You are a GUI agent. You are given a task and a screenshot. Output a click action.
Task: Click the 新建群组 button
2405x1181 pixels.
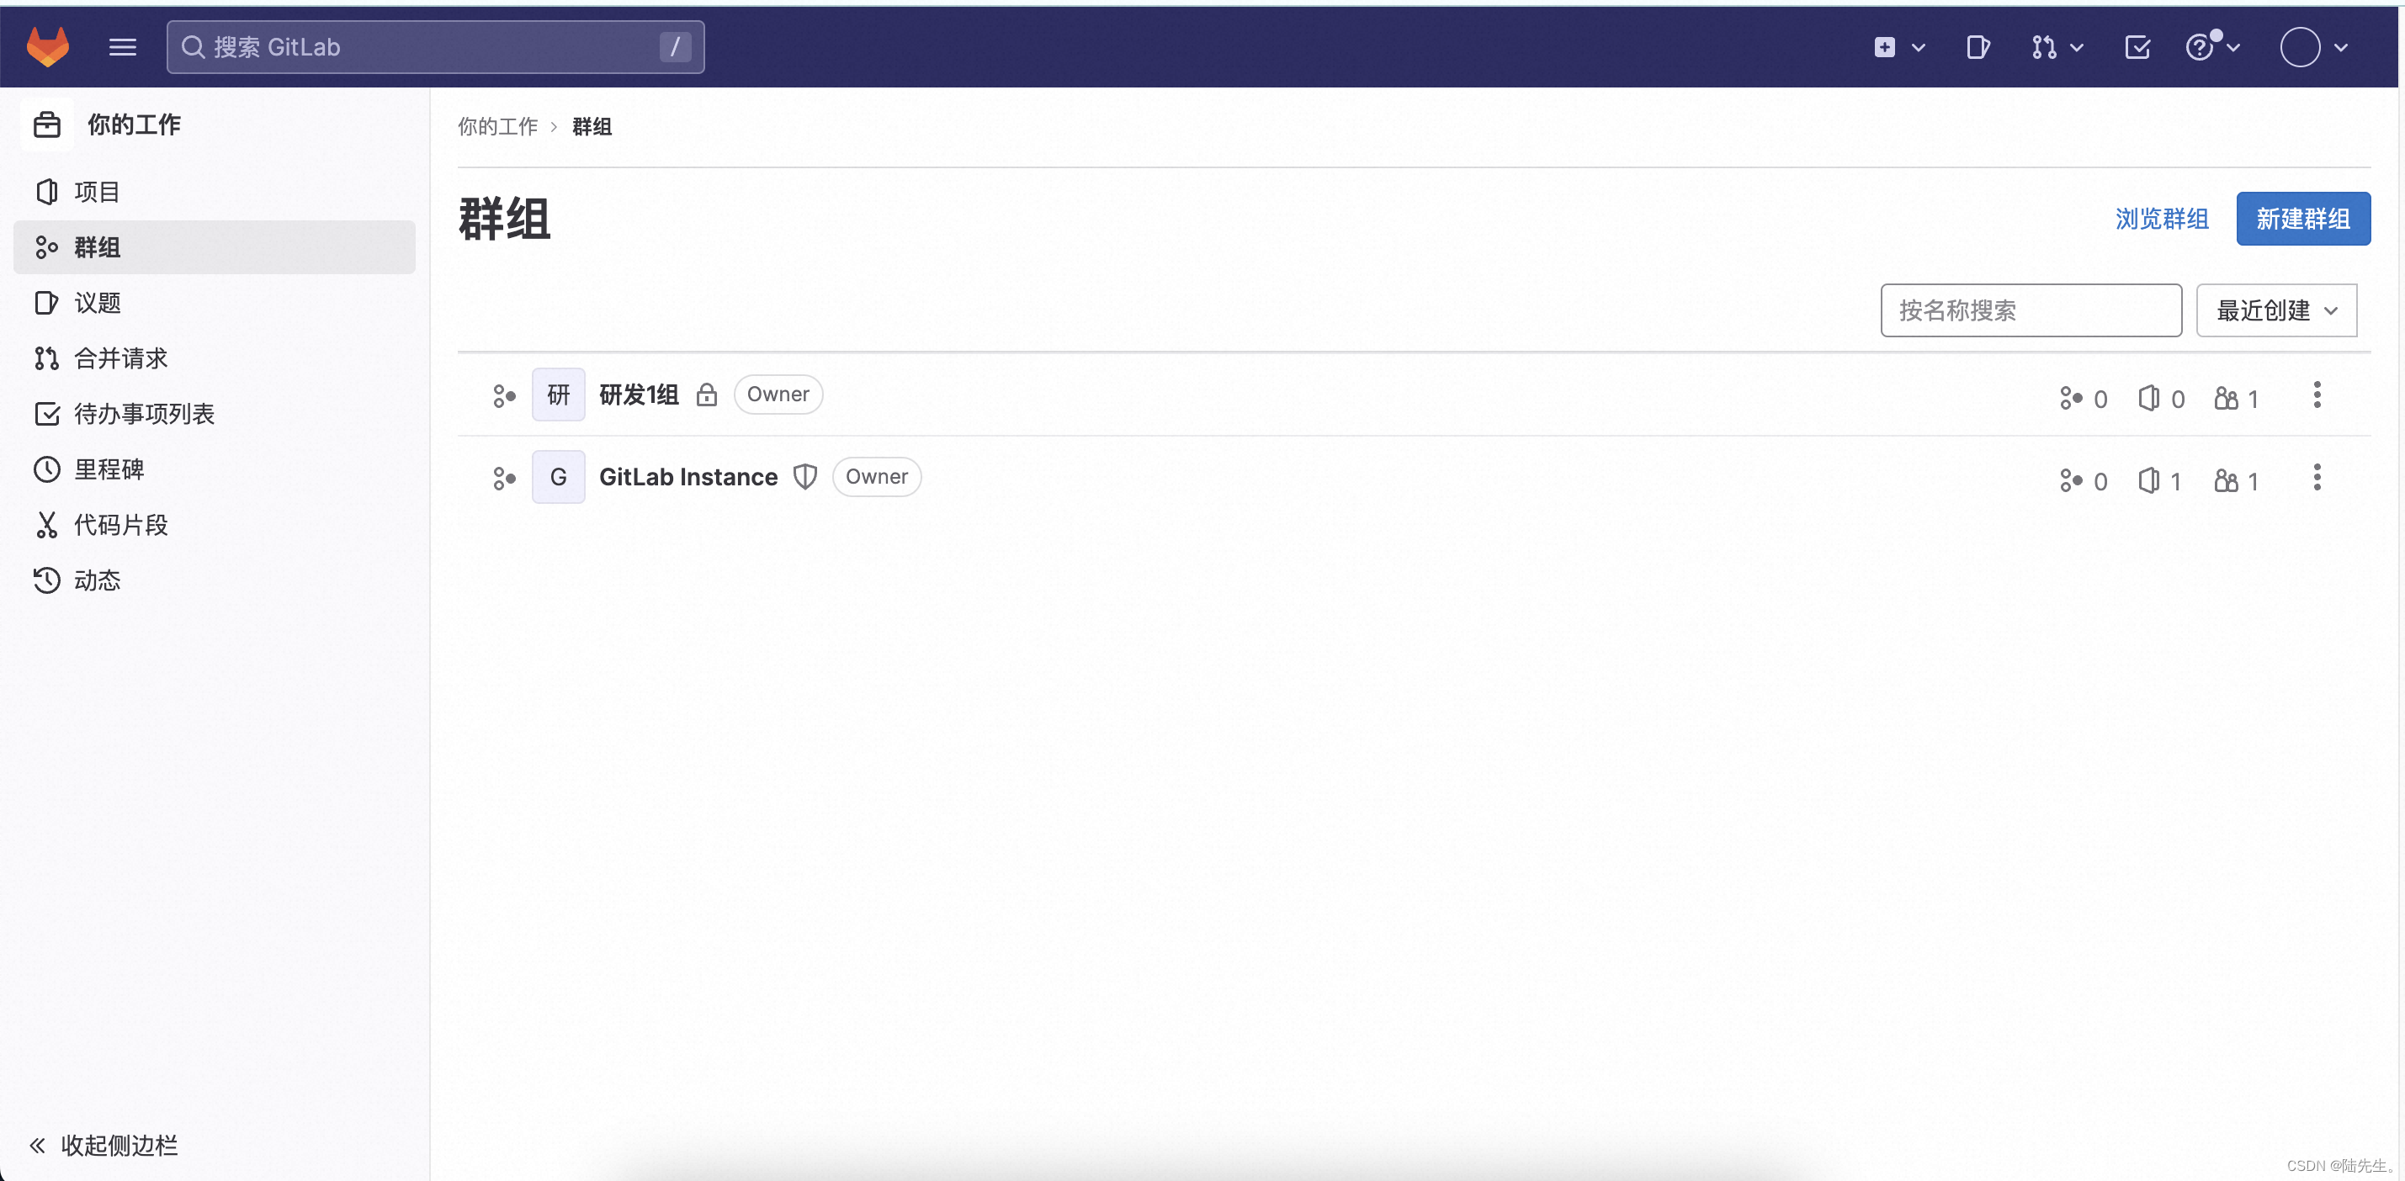2301,219
